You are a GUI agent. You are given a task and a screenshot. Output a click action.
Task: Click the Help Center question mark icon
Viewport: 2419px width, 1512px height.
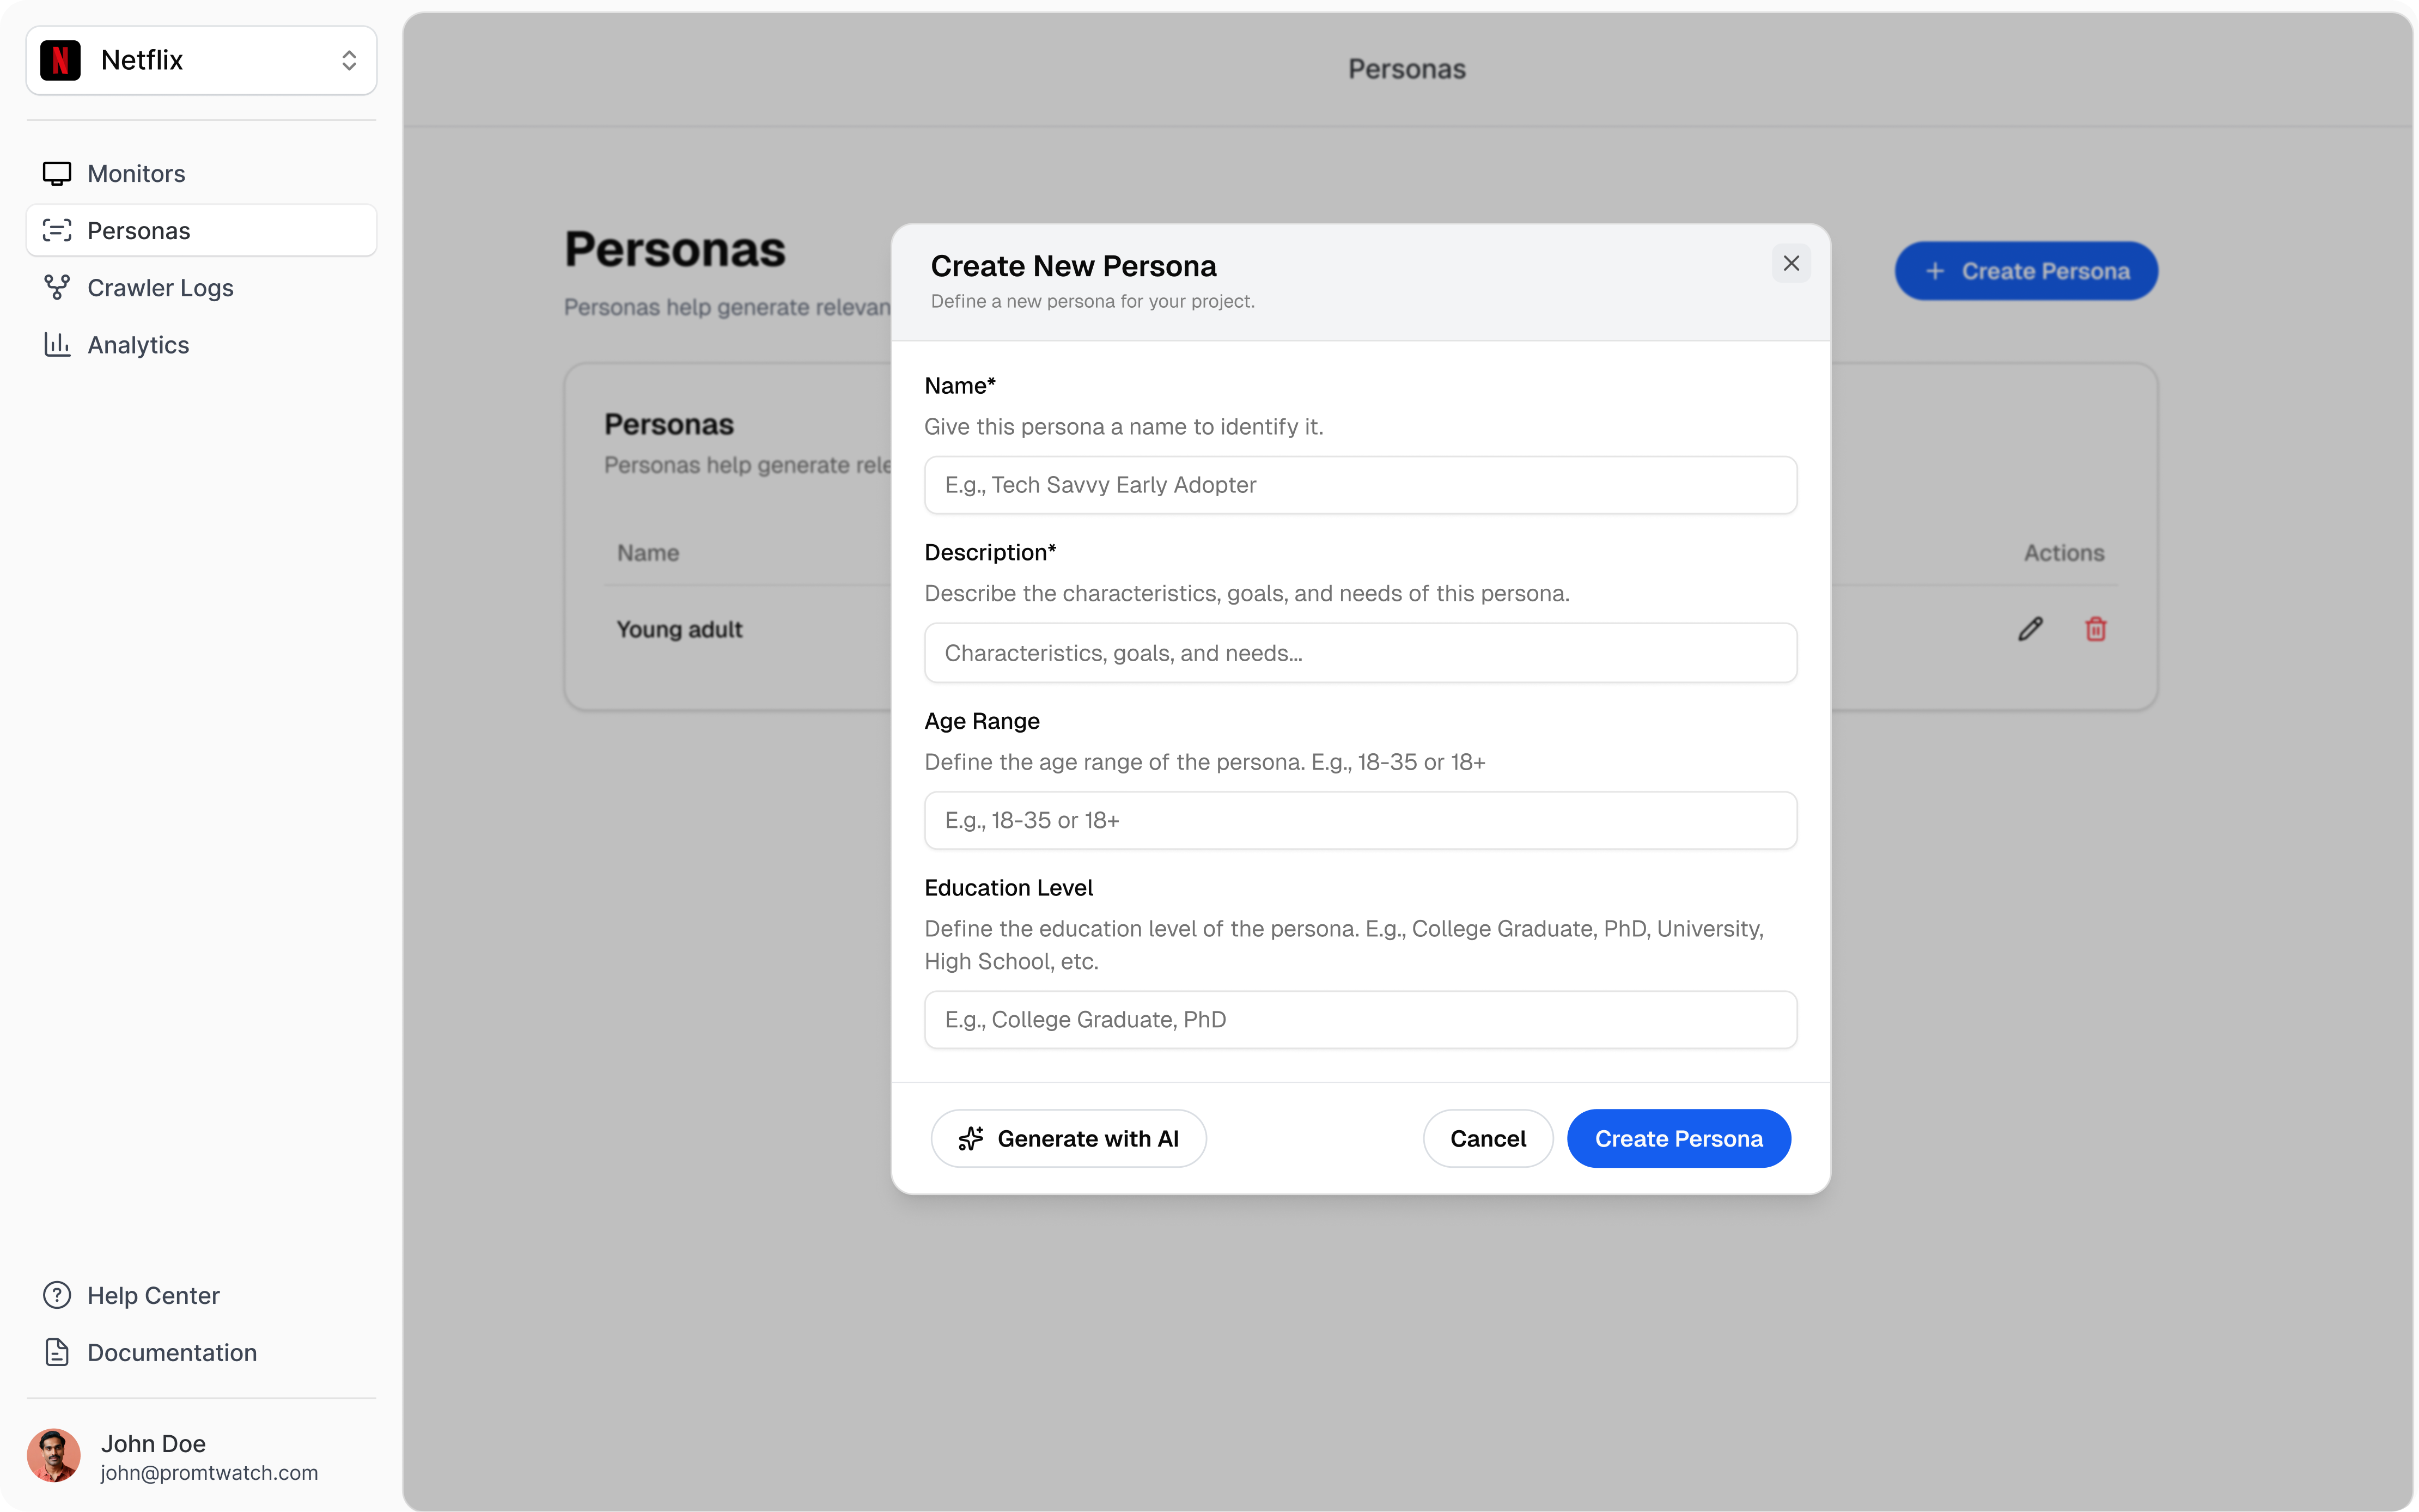pos(57,1295)
